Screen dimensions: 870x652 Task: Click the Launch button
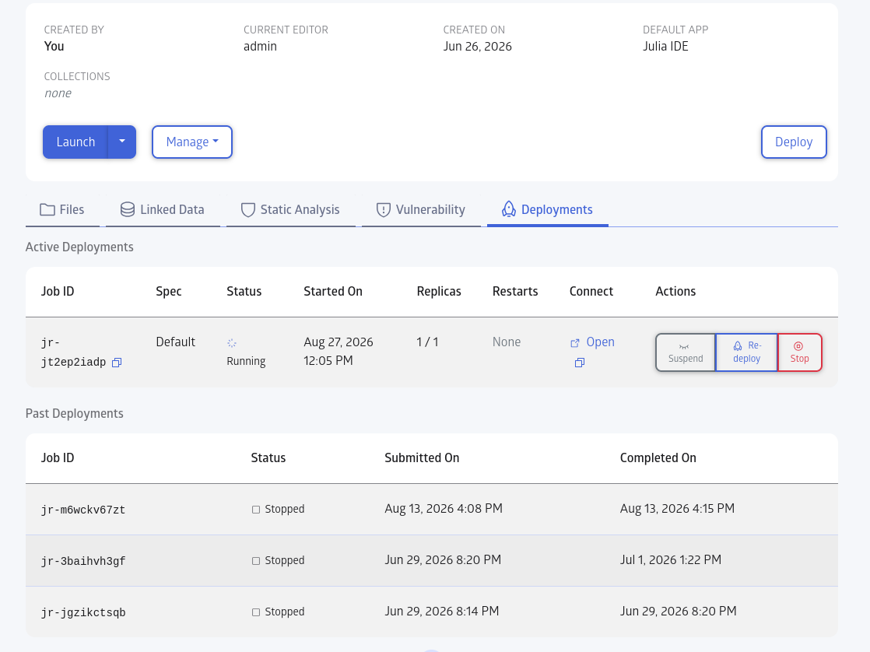point(75,142)
